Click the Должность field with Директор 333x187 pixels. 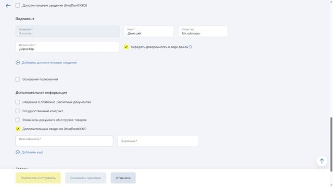68,47
